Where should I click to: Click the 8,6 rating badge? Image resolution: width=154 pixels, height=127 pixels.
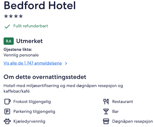9,41
